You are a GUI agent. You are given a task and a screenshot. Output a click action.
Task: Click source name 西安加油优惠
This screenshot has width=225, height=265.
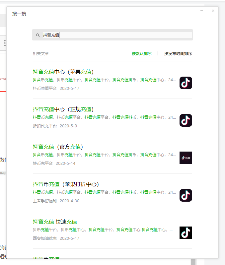click(x=45, y=238)
